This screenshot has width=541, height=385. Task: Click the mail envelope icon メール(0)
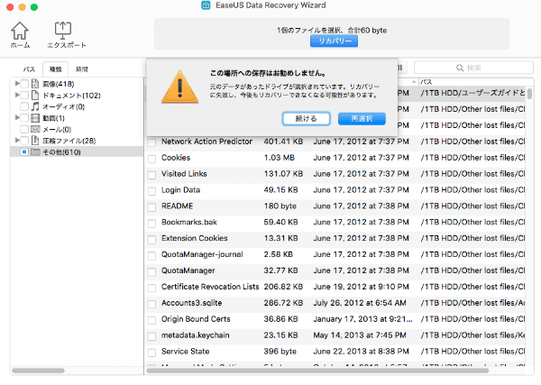[35, 129]
